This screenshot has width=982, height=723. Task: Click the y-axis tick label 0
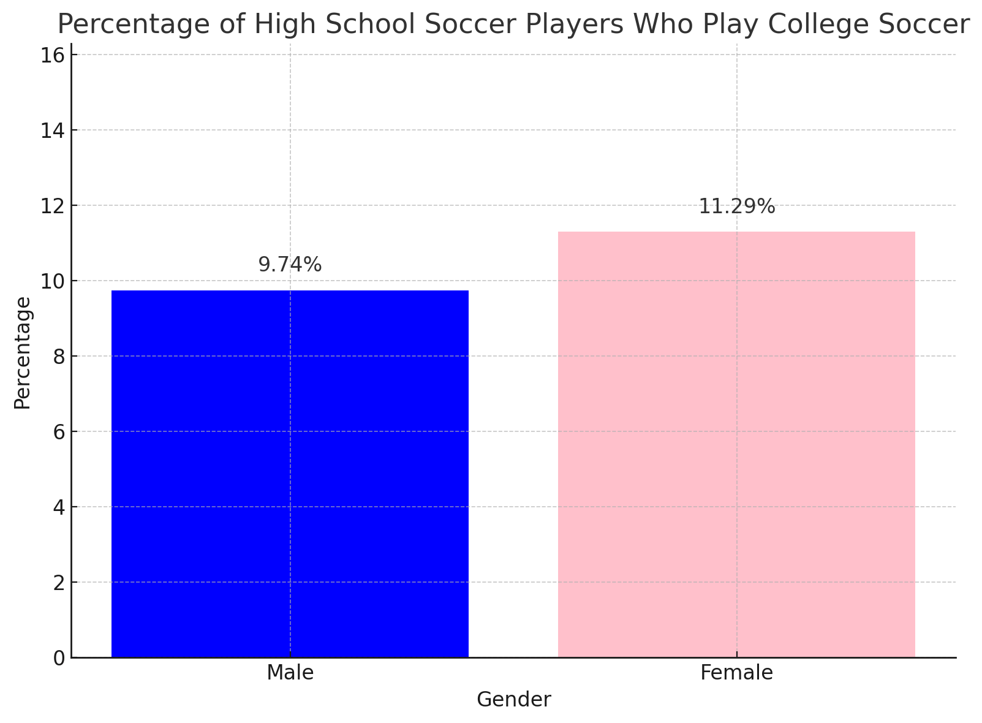[x=59, y=658]
